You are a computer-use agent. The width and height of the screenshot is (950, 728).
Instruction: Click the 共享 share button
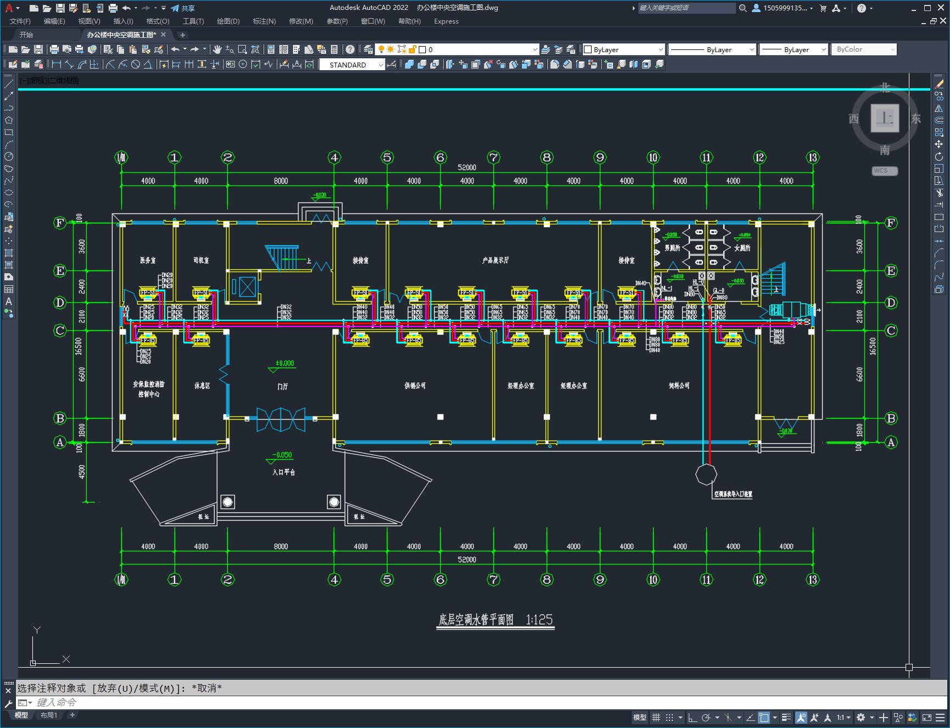183,8
